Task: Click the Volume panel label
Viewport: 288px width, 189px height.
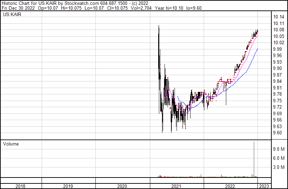Action: pyautogui.click(x=11, y=144)
